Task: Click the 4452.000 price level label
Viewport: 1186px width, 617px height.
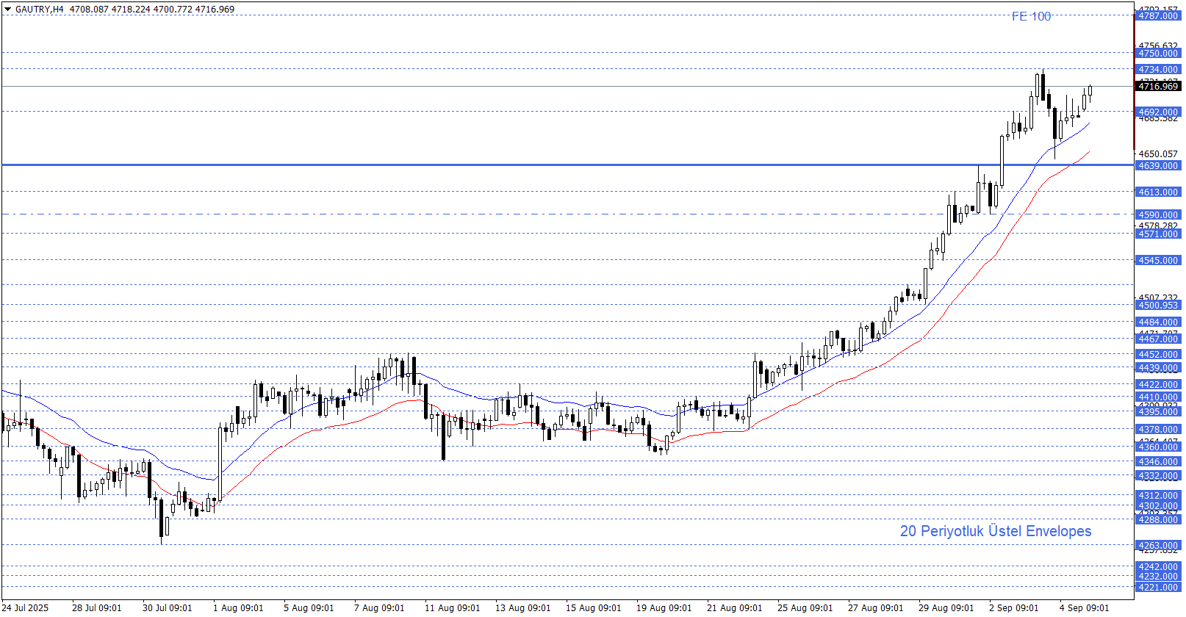Action: pyautogui.click(x=1158, y=355)
